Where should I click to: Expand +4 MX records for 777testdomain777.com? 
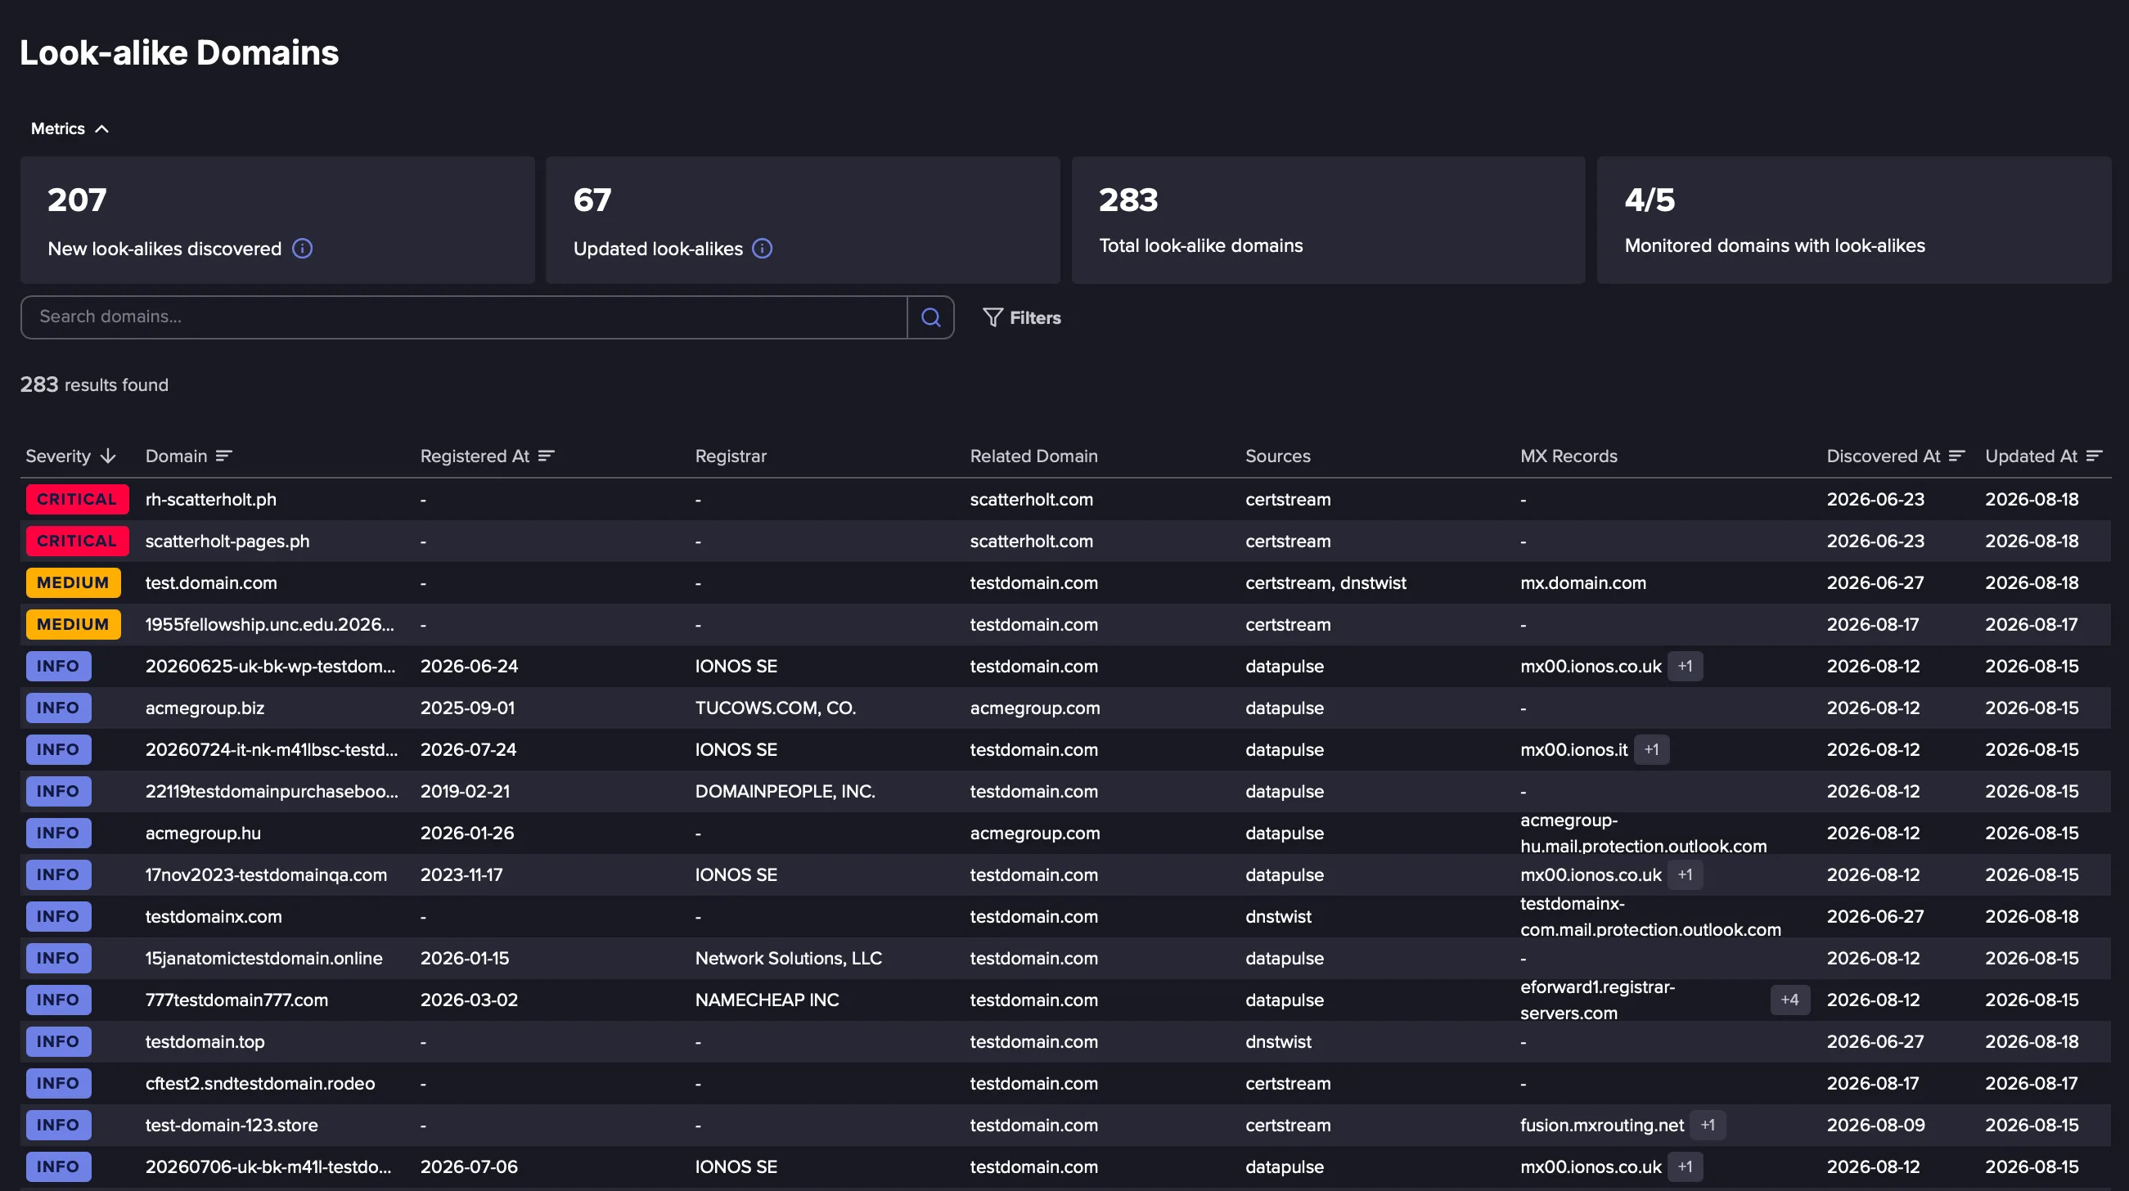click(1789, 1000)
